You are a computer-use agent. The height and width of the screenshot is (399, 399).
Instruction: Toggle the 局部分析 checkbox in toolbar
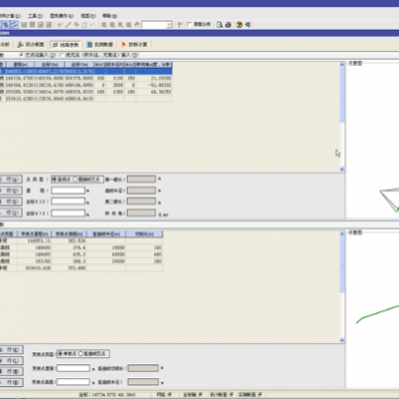(190, 24)
